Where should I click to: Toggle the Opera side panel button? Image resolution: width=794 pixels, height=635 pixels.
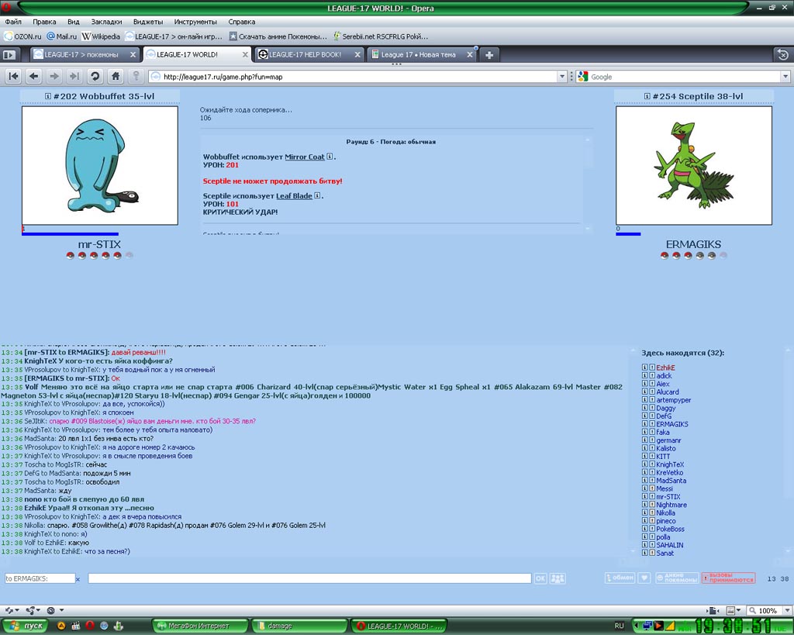pyautogui.click(x=9, y=55)
